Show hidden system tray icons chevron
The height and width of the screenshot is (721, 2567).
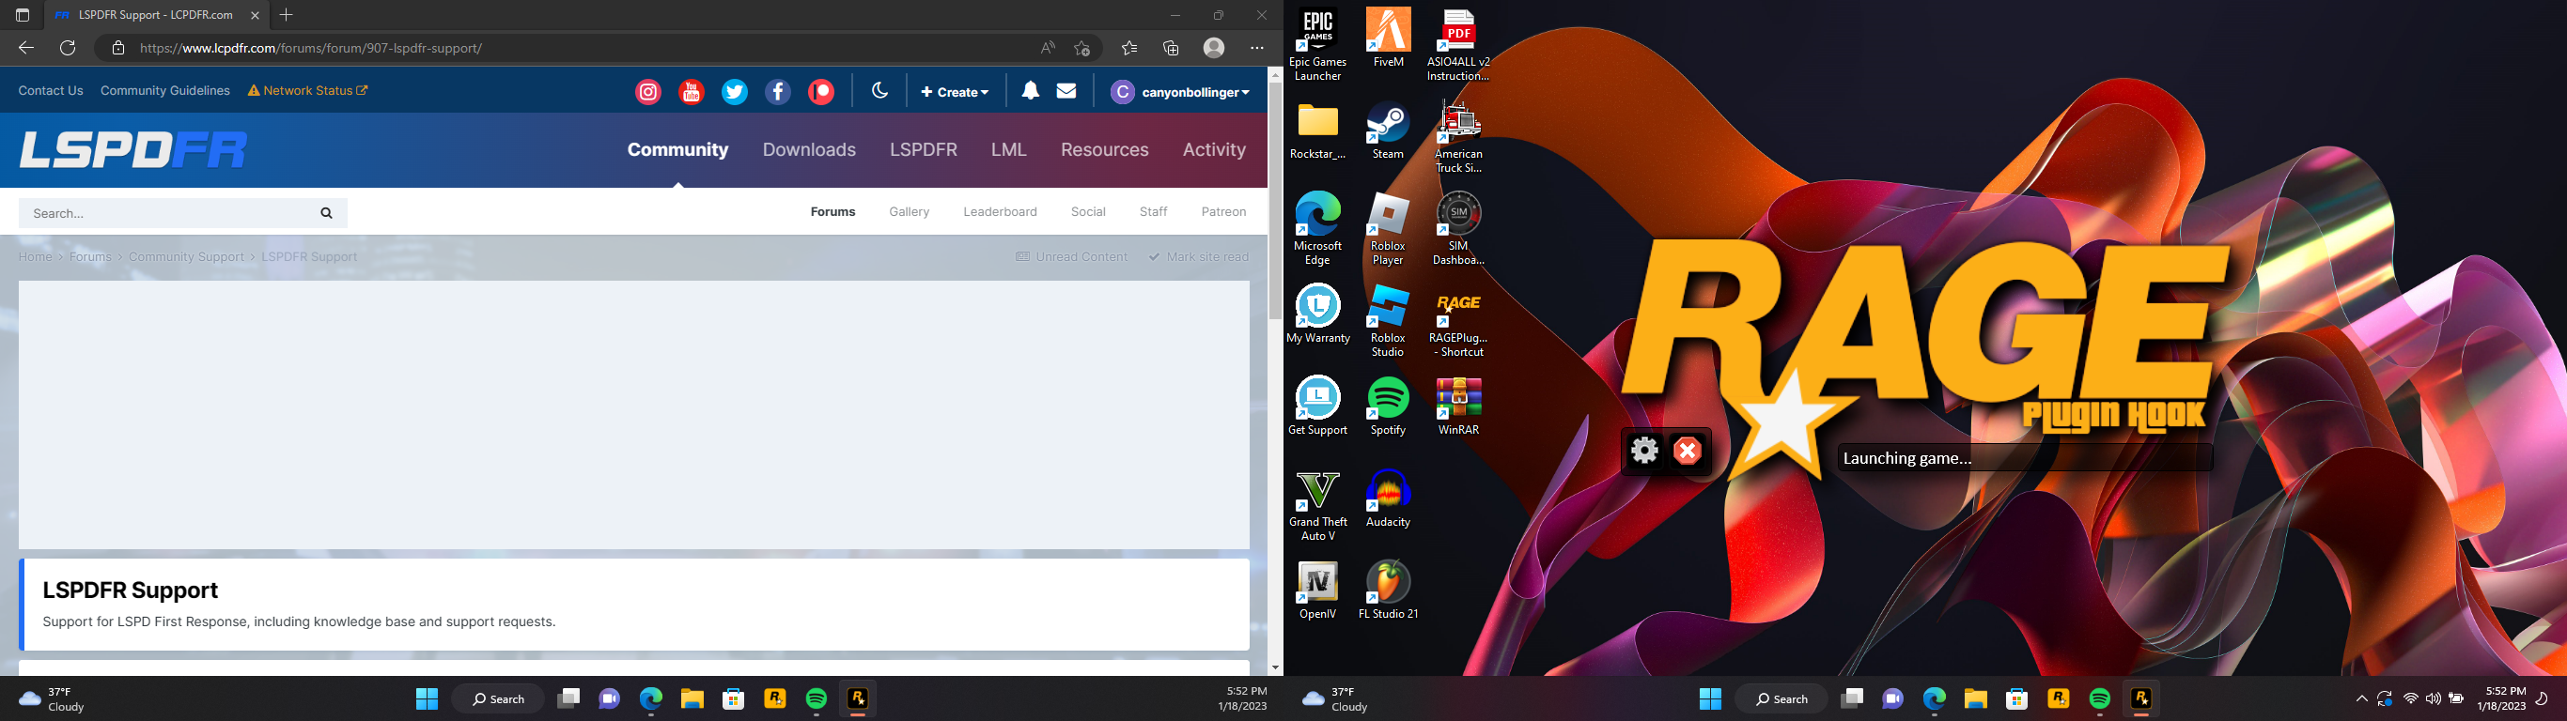click(x=2360, y=699)
